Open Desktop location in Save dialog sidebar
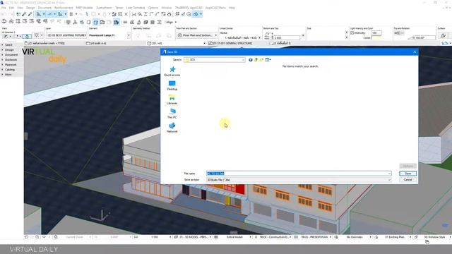Viewport: 452px width, 254px height. pos(172,85)
